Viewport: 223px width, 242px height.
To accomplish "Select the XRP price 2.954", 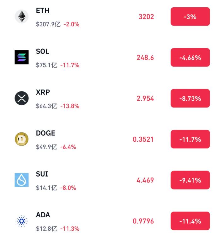I will (145, 98).
